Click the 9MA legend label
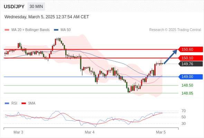 tap(32, 103)
